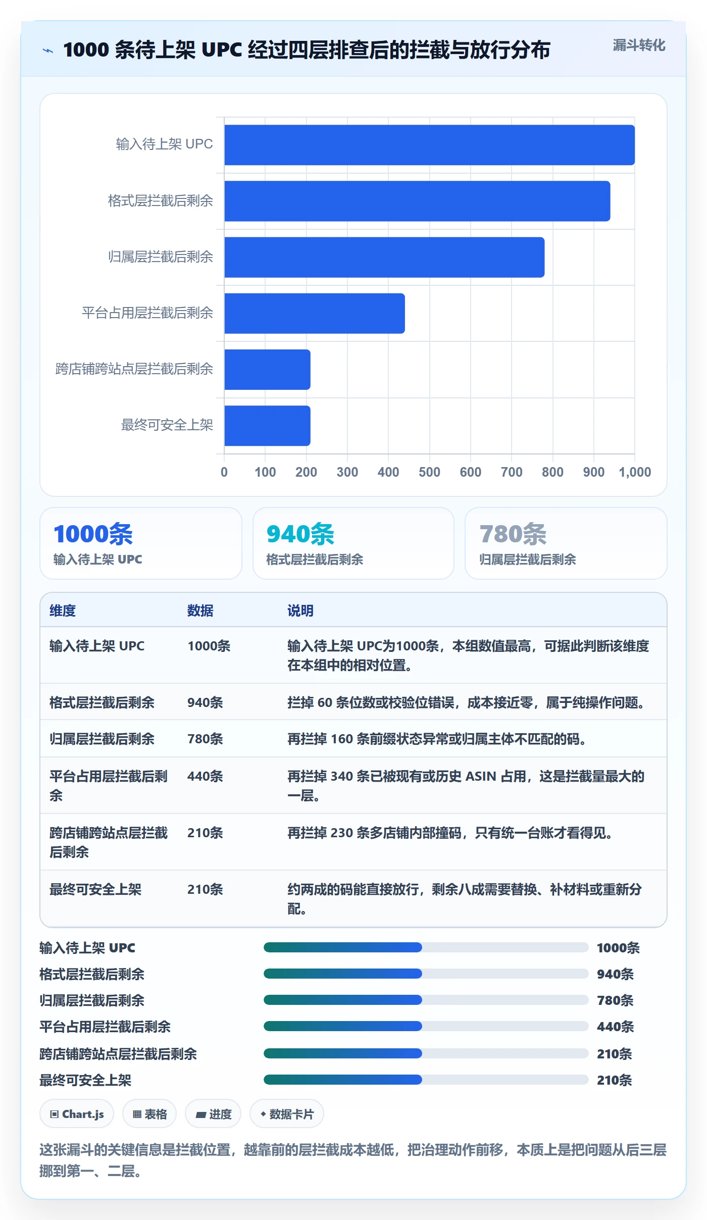
Task: Click the 940条 table cell
Action: click(205, 702)
